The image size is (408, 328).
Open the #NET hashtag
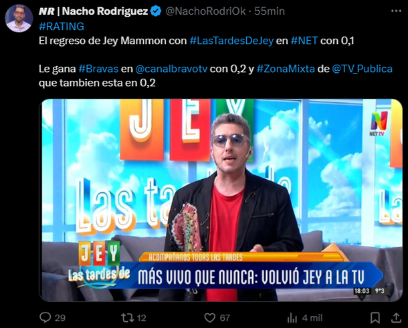coord(304,41)
